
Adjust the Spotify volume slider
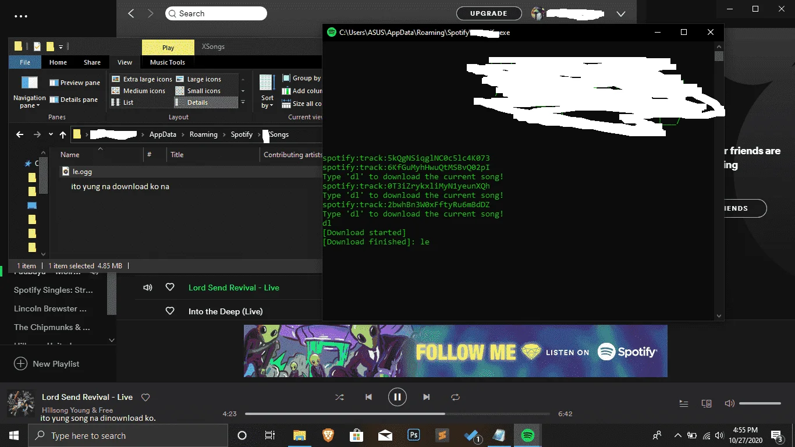[760, 403]
